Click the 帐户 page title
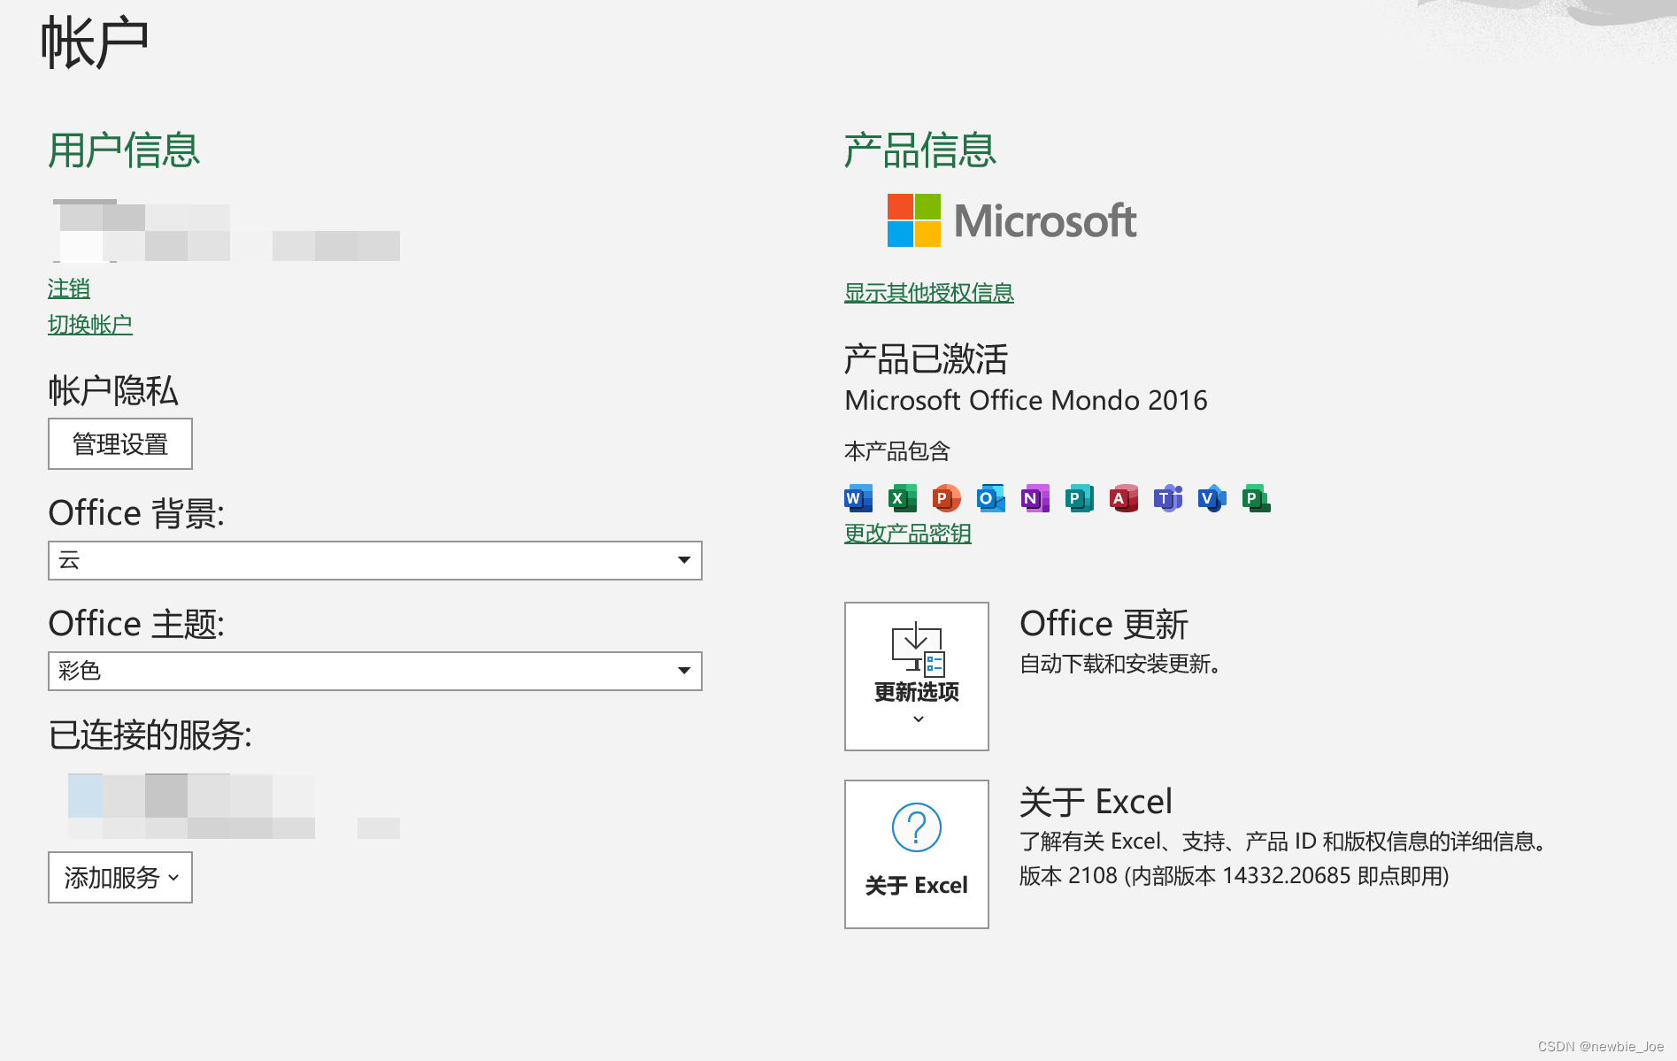This screenshot has width=1677, height=1061. click(x=94, y=42)
